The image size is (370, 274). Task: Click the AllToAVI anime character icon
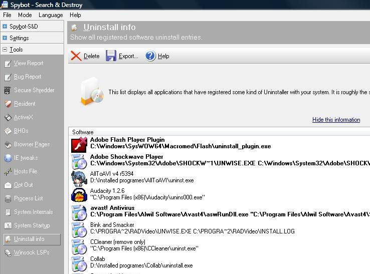[79, 178]
